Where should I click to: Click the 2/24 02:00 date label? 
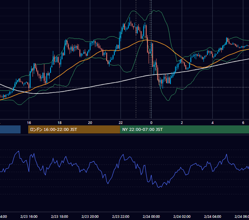click(182, 216)
